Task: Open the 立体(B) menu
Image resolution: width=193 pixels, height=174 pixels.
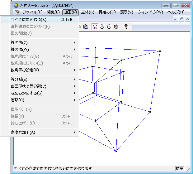Action: pyautogui.click(x=88, y=12)
